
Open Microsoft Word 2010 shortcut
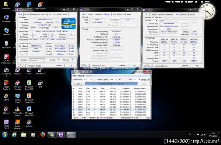coord(29,112)
